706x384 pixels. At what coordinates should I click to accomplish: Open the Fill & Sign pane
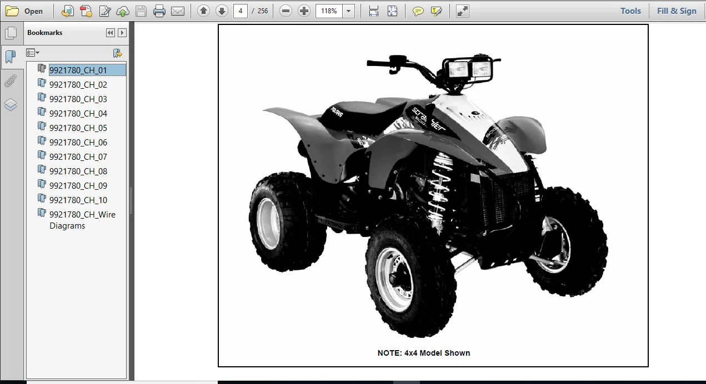[x=677, y=11]
